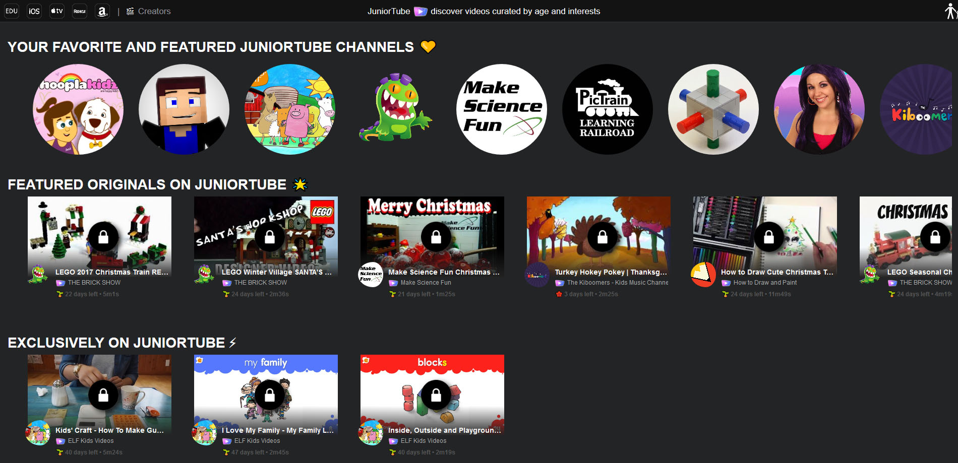Open 'Make Science Fun Christmas ...' title
This screenshot has height=463, width=958.
click(444, 272)
